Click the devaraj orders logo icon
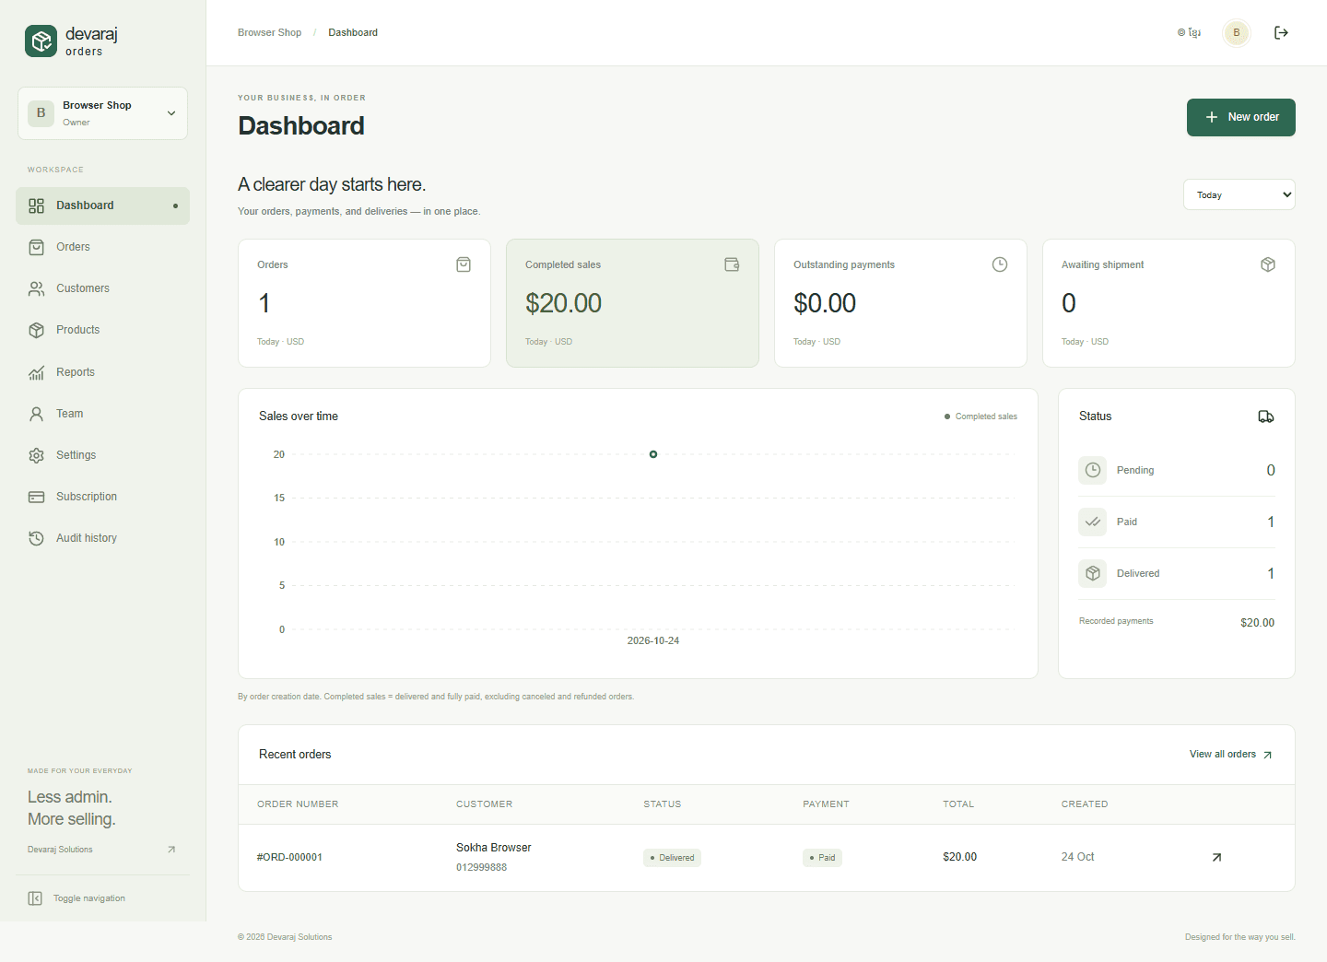1327x962 pixels. click(41, 41)
